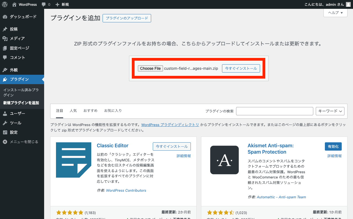Image resolution: width=353 pixels, height=219 pixels.
Task: Click the 設定 sliders icon
Action: click(5, 132)
